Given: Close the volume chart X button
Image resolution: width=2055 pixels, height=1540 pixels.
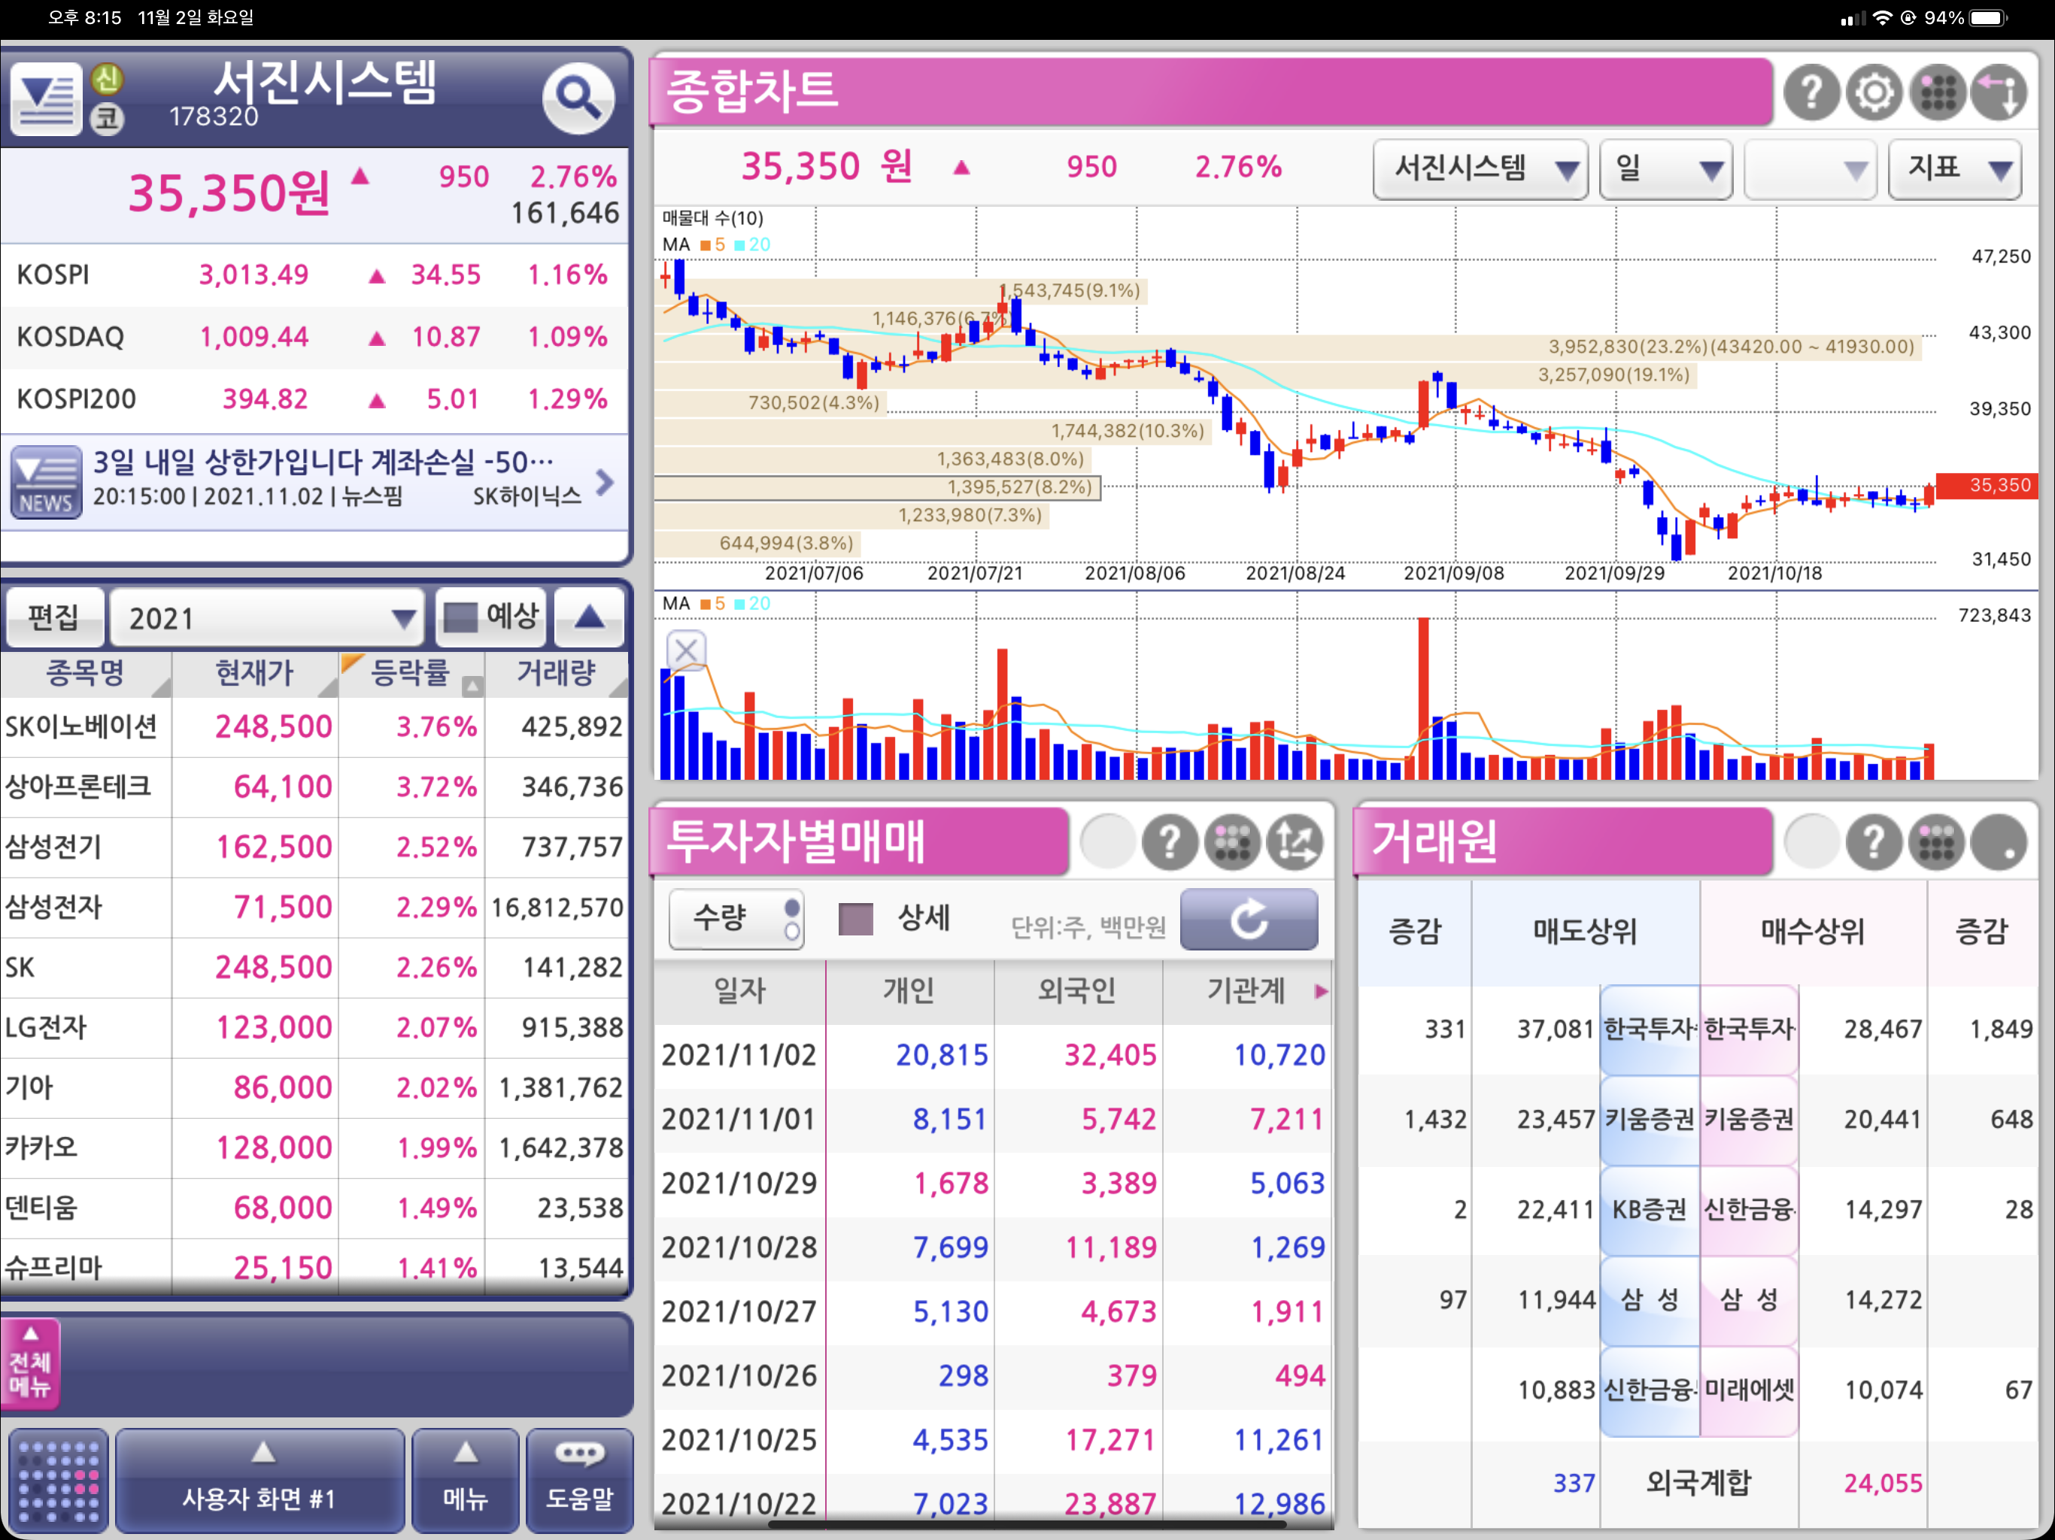Looking at the screenshot, I should tap(685, 650).
